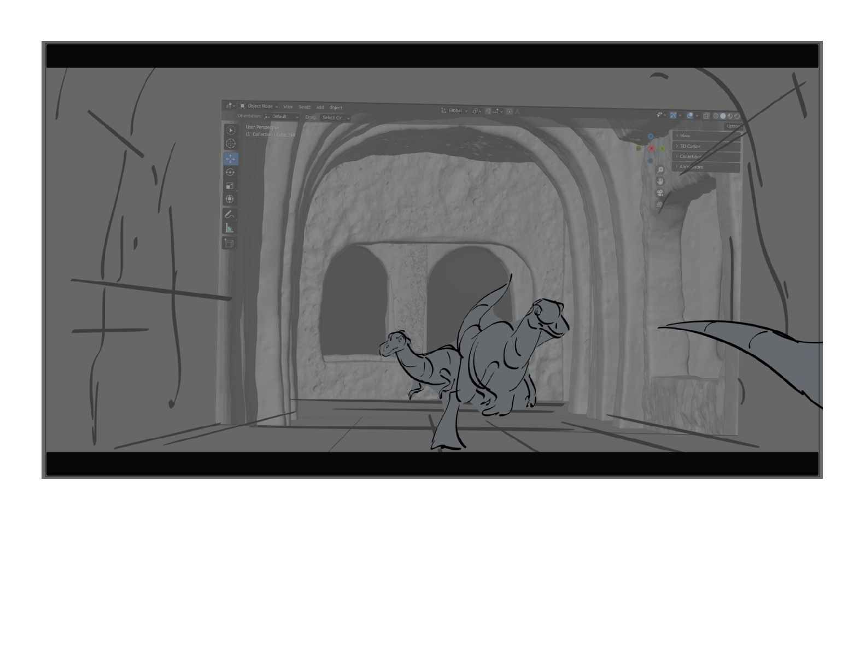Open the Global transform orientation dropdown
Screen dimensions: 866x669
(454, 110)
